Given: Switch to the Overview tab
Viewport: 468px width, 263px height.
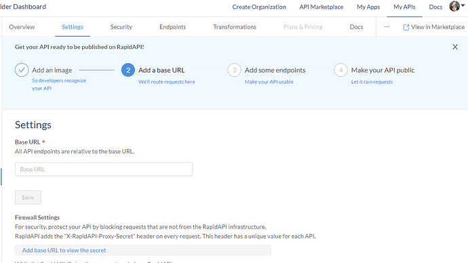Looking at the screenshot, I should pos(22,27).
